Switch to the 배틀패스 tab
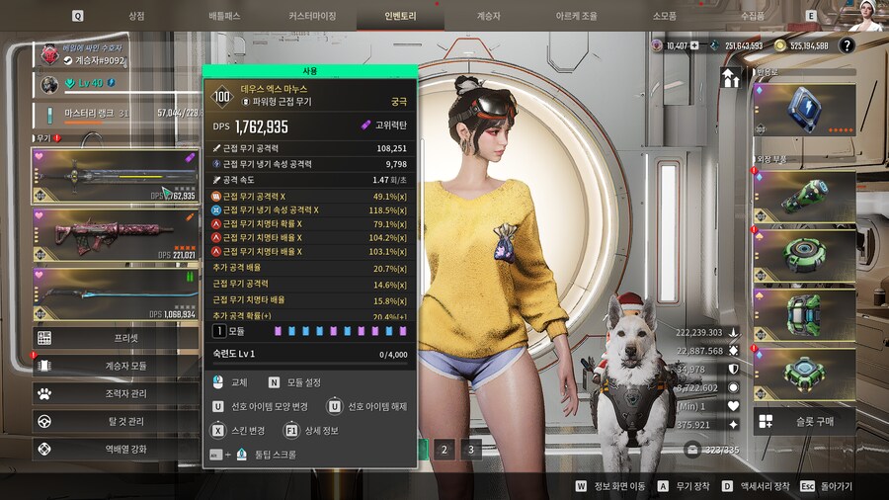889x500 pixels. [x=224, y=16]
